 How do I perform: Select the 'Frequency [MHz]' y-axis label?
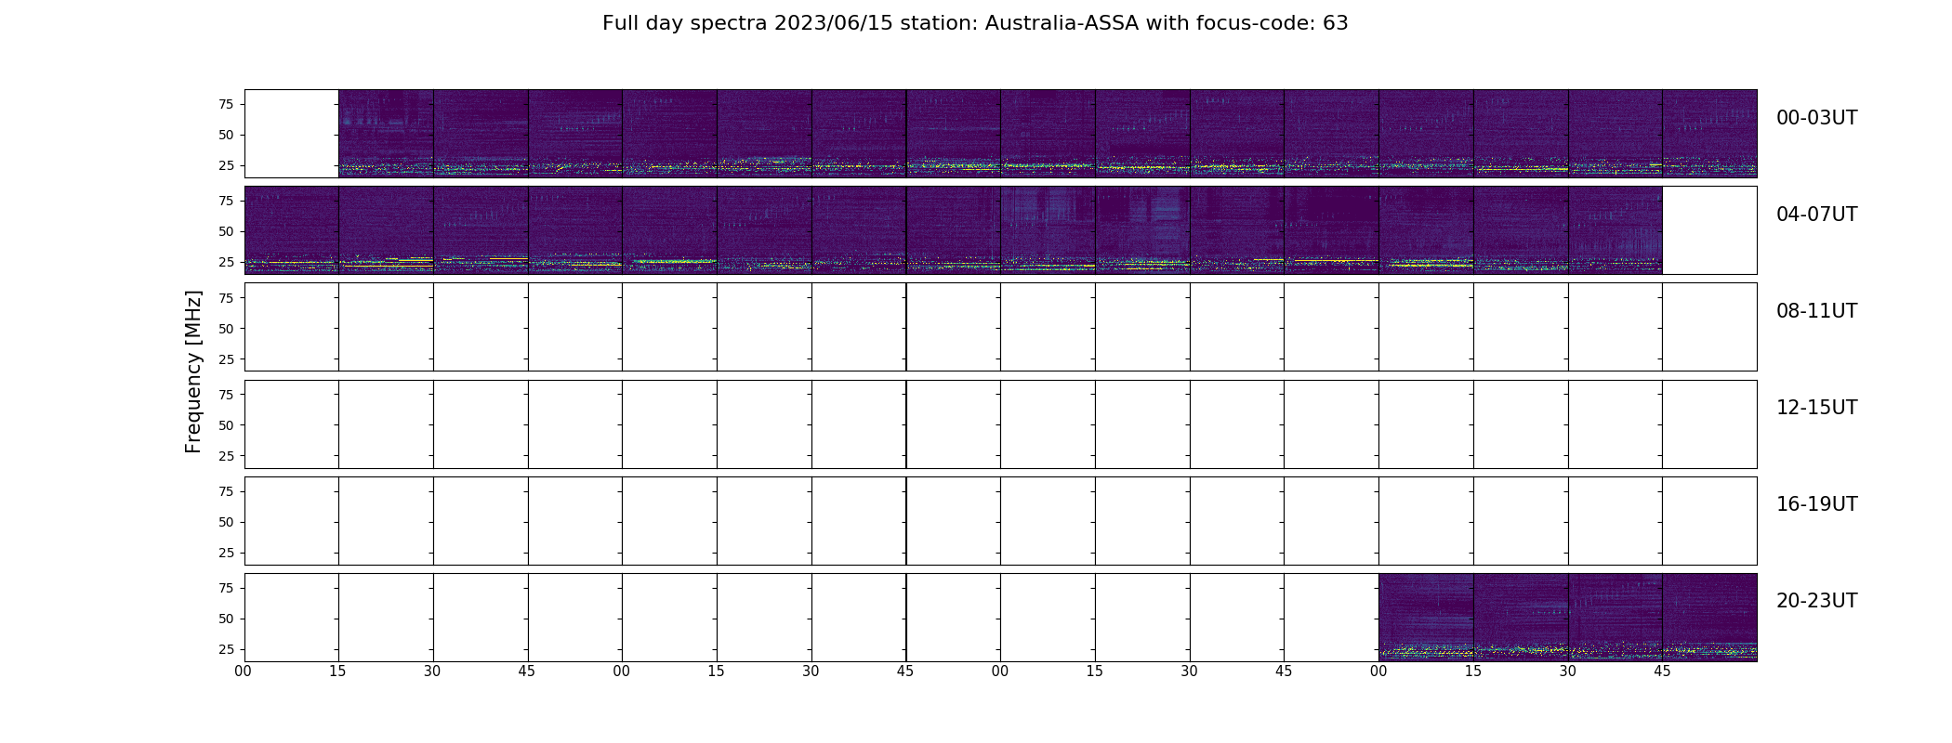click(193, 371)
